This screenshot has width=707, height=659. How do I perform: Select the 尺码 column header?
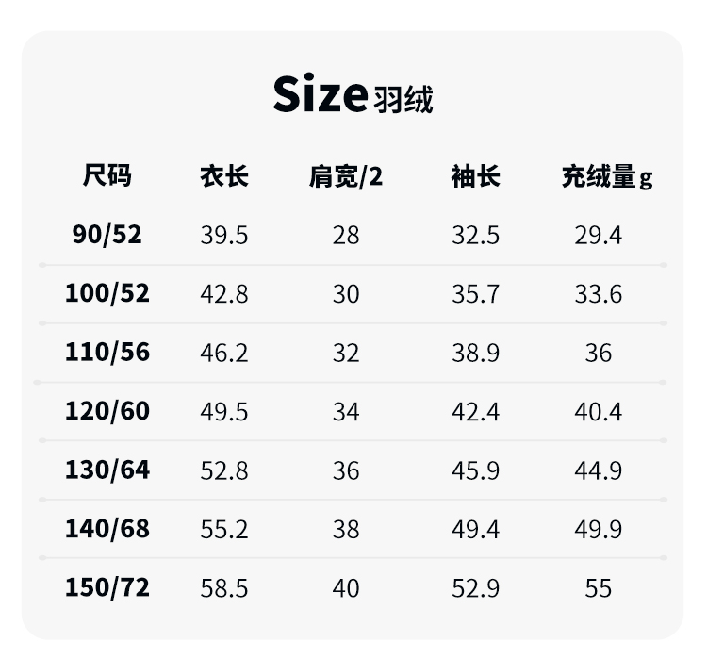click(107, 175)
